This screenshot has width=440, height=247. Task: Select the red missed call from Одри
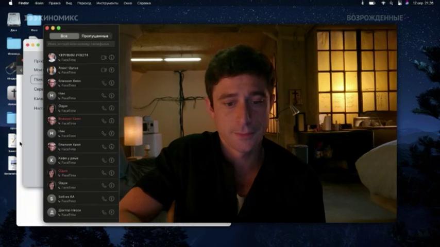[x=81, y=173]
